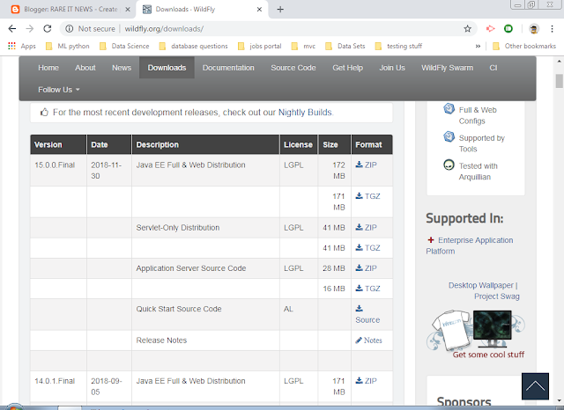
Task: Click the green circle extension icon
Action: (508, 29)
